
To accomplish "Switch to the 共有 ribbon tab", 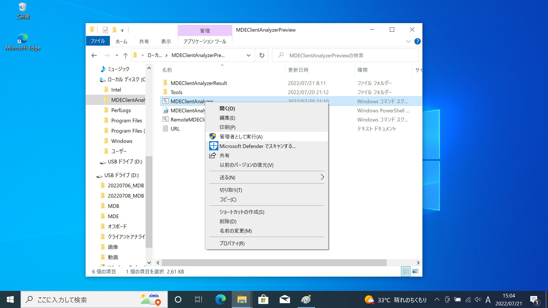I will tap(144, 41).
